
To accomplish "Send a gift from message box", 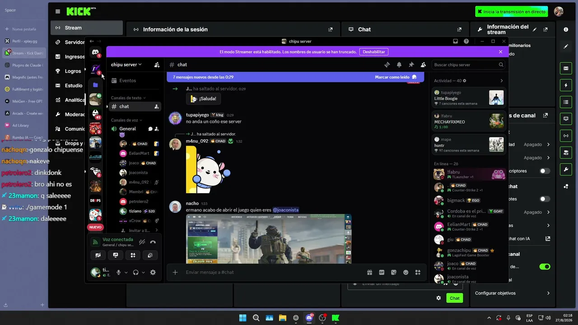I will point(369,272).
